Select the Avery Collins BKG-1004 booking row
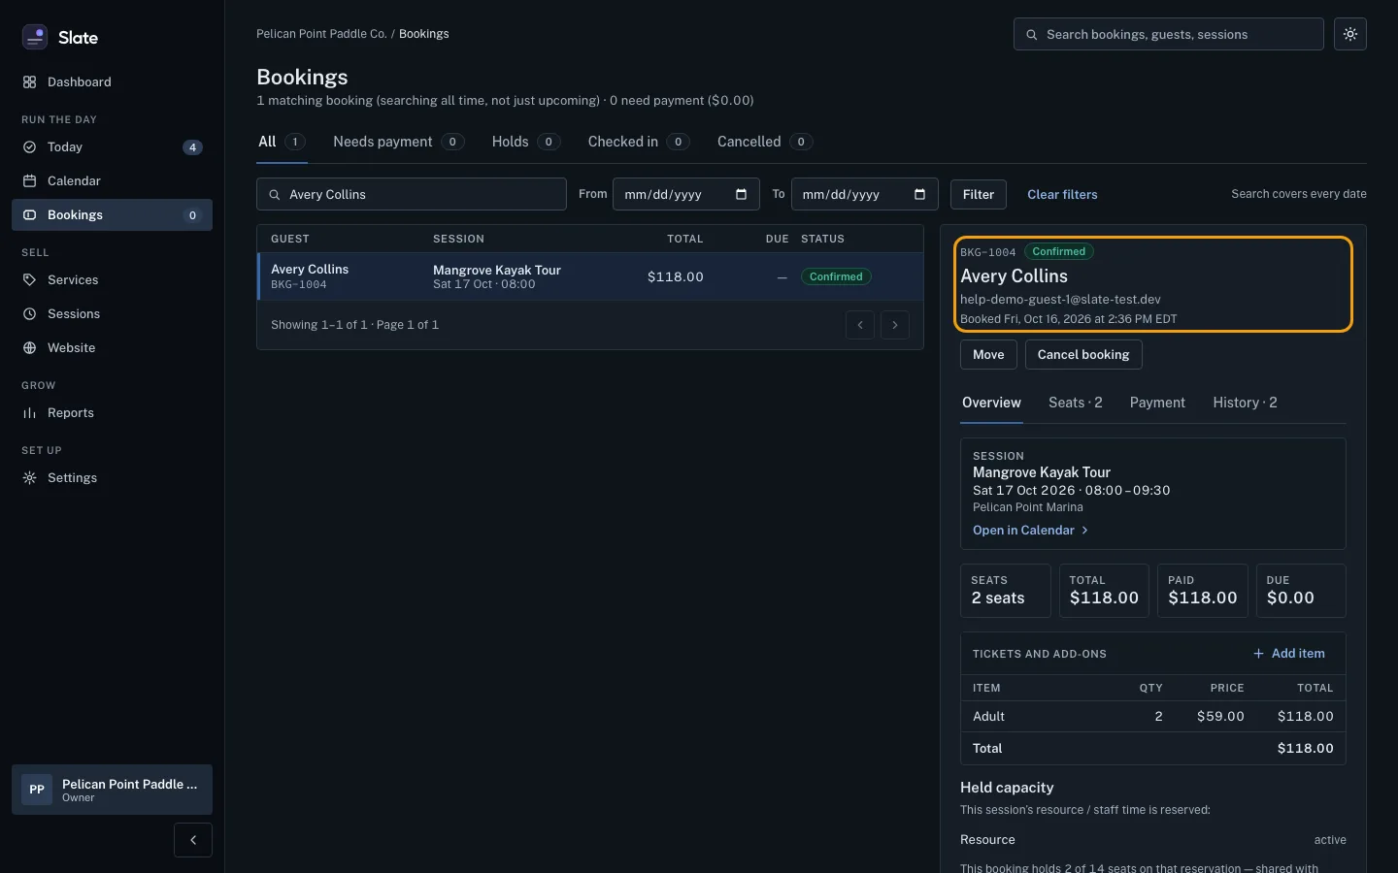Image resolution: width=1398 pixels, height=873 pixels. point(590,276)
